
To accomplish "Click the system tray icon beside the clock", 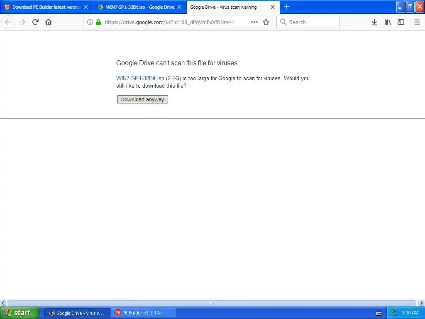I will coord(394,313).
